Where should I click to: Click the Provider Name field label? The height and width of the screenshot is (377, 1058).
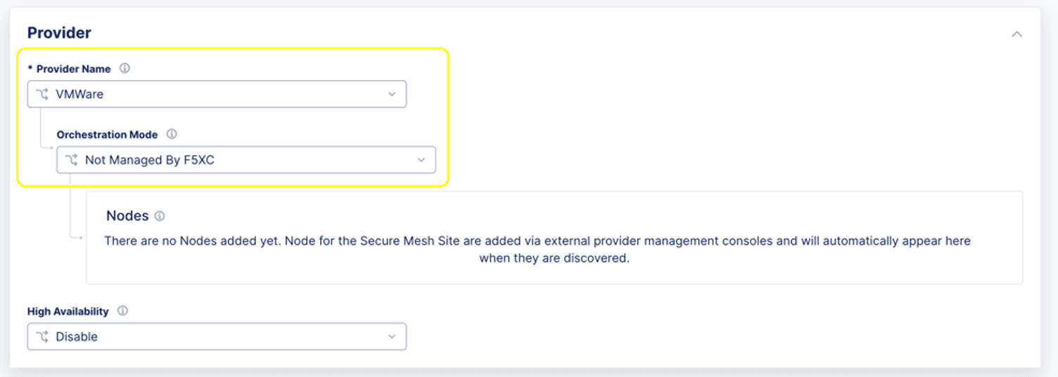73,69
